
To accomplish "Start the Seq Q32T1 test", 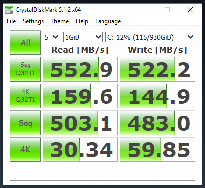I will (25, 69).
